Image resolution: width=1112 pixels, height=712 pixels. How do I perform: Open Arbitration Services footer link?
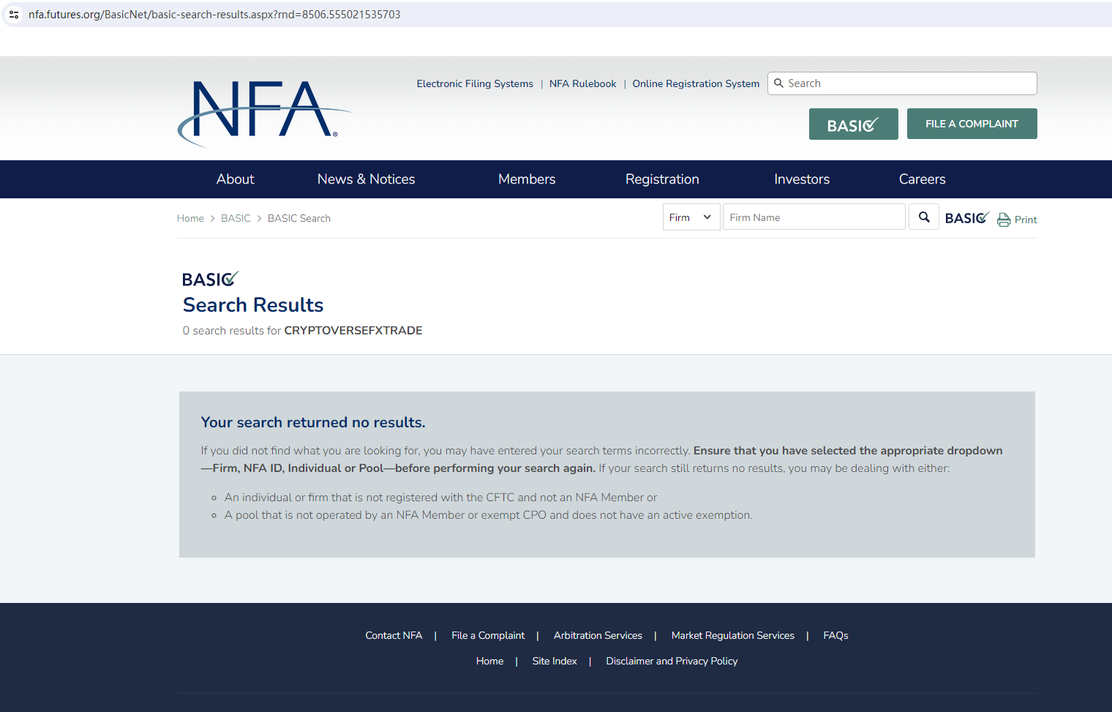(598, 635)
